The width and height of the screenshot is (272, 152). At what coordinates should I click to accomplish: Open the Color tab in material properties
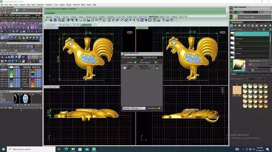coord(233,74)
